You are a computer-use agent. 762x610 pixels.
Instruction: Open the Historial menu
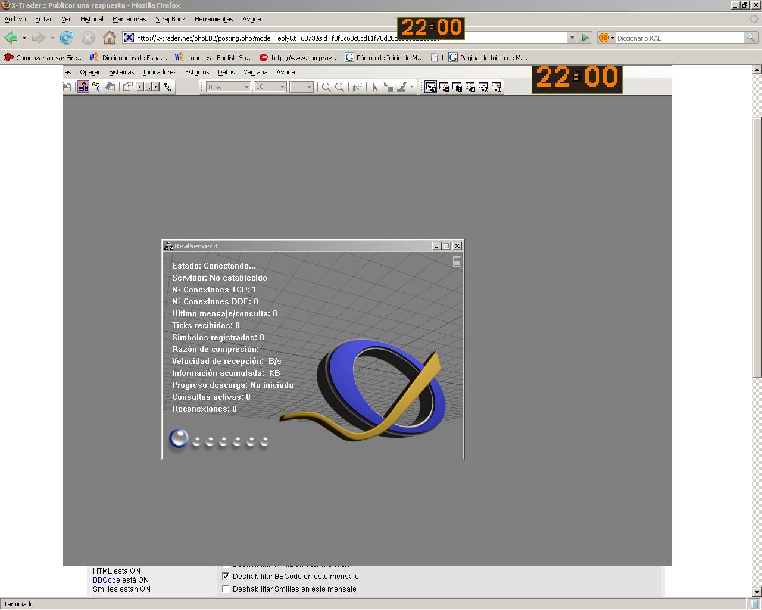click(92, 19)
